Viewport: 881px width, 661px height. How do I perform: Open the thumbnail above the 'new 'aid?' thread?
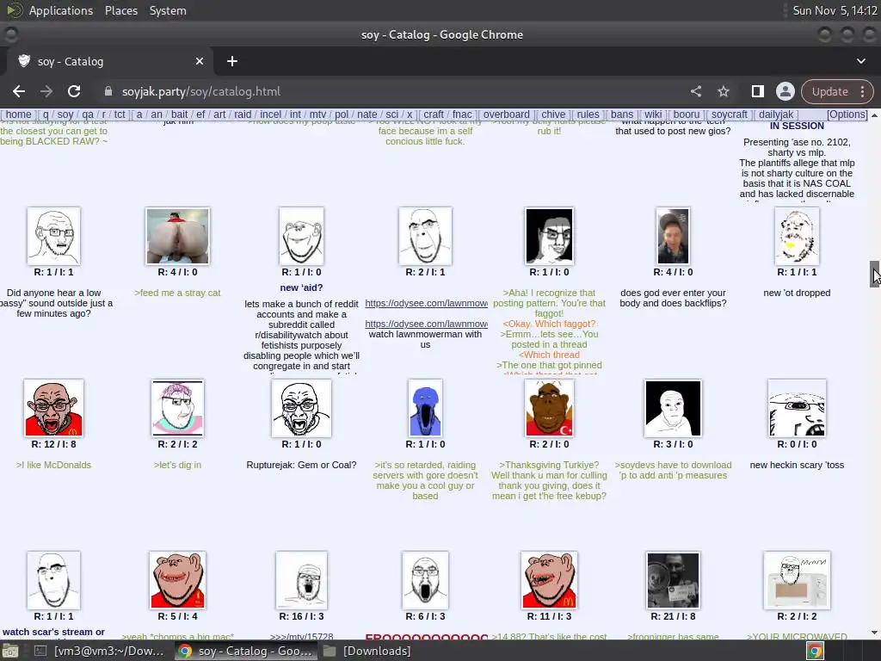(301, 236)
